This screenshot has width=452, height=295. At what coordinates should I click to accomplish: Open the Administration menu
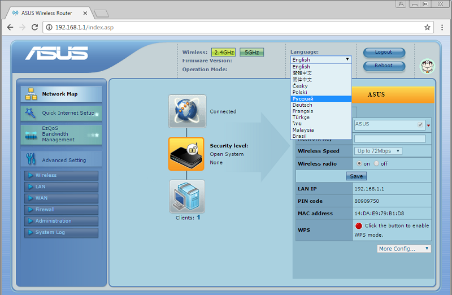point(62,221)
